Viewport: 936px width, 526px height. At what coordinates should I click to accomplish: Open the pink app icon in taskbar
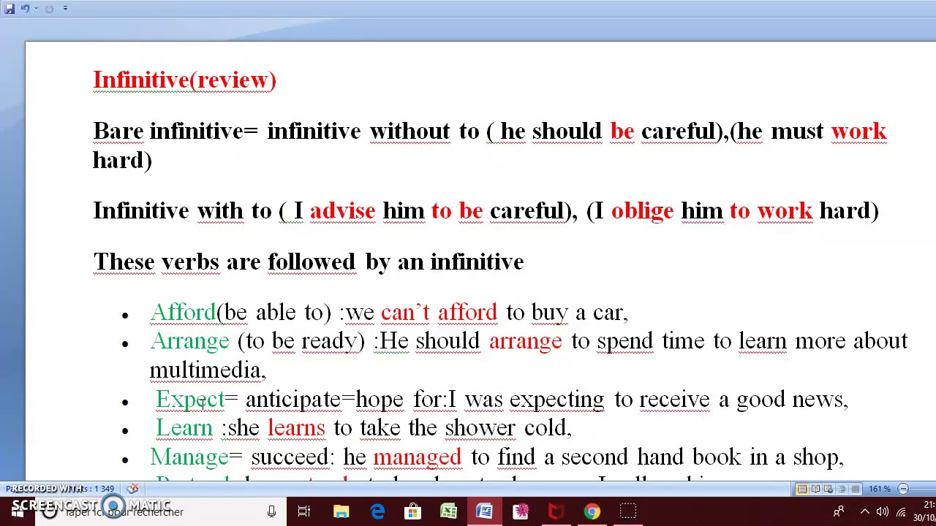point(520,511)
